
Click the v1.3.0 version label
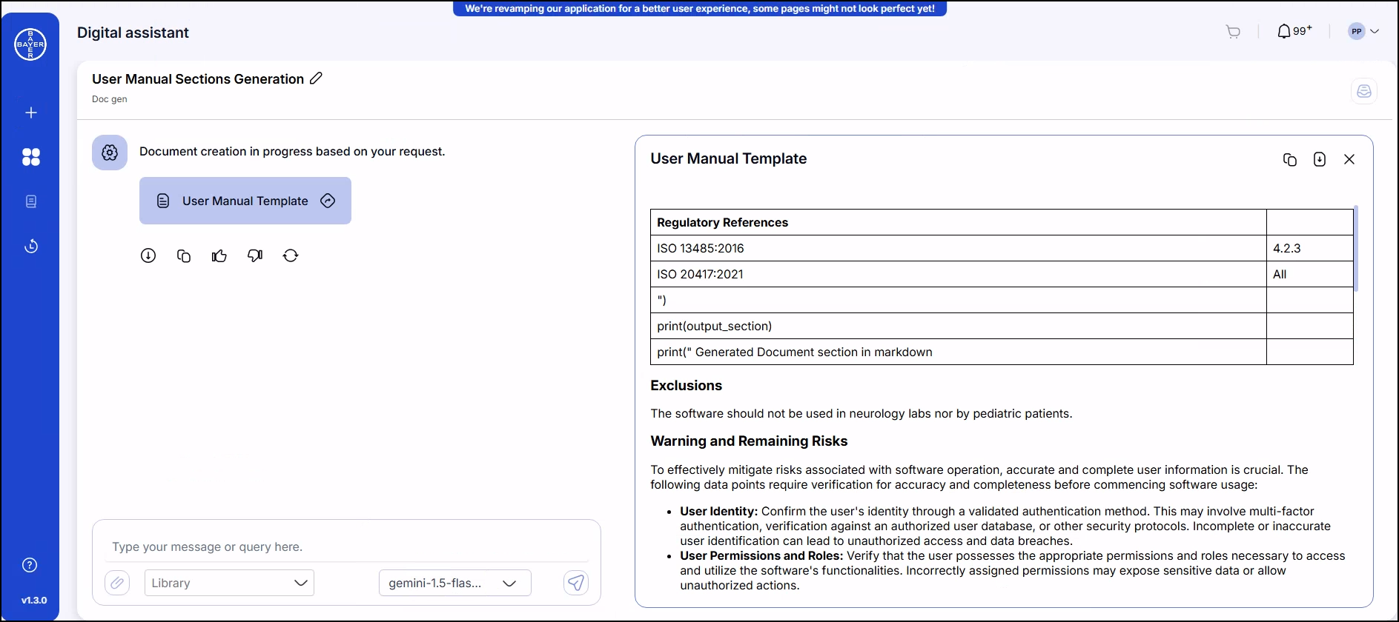click(34, 601)
